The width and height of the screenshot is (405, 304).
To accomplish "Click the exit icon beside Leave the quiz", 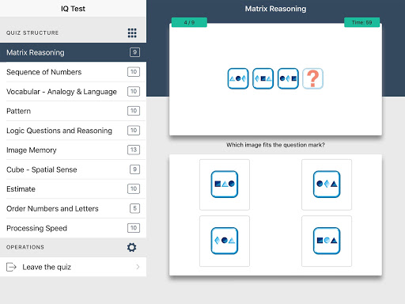I will [11, 267].
